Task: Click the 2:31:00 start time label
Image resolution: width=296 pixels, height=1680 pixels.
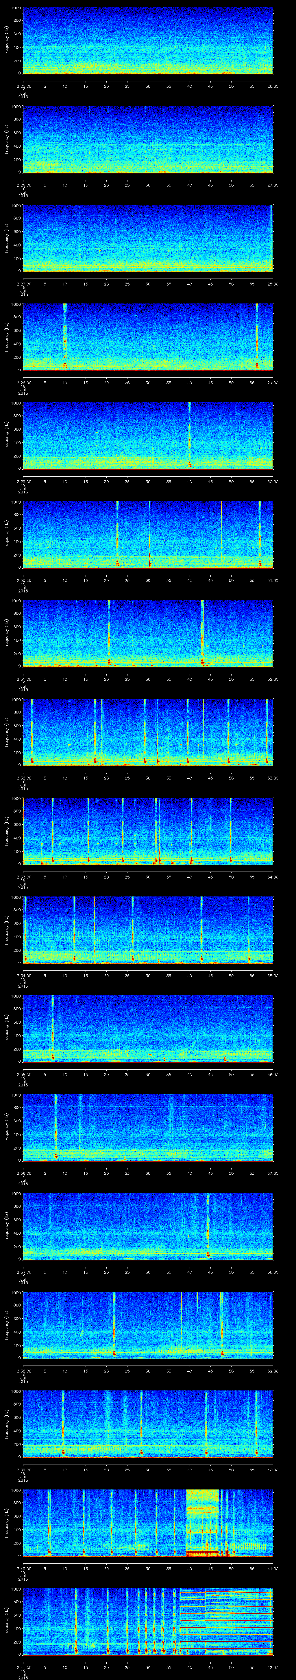Action: click(23, 679)
